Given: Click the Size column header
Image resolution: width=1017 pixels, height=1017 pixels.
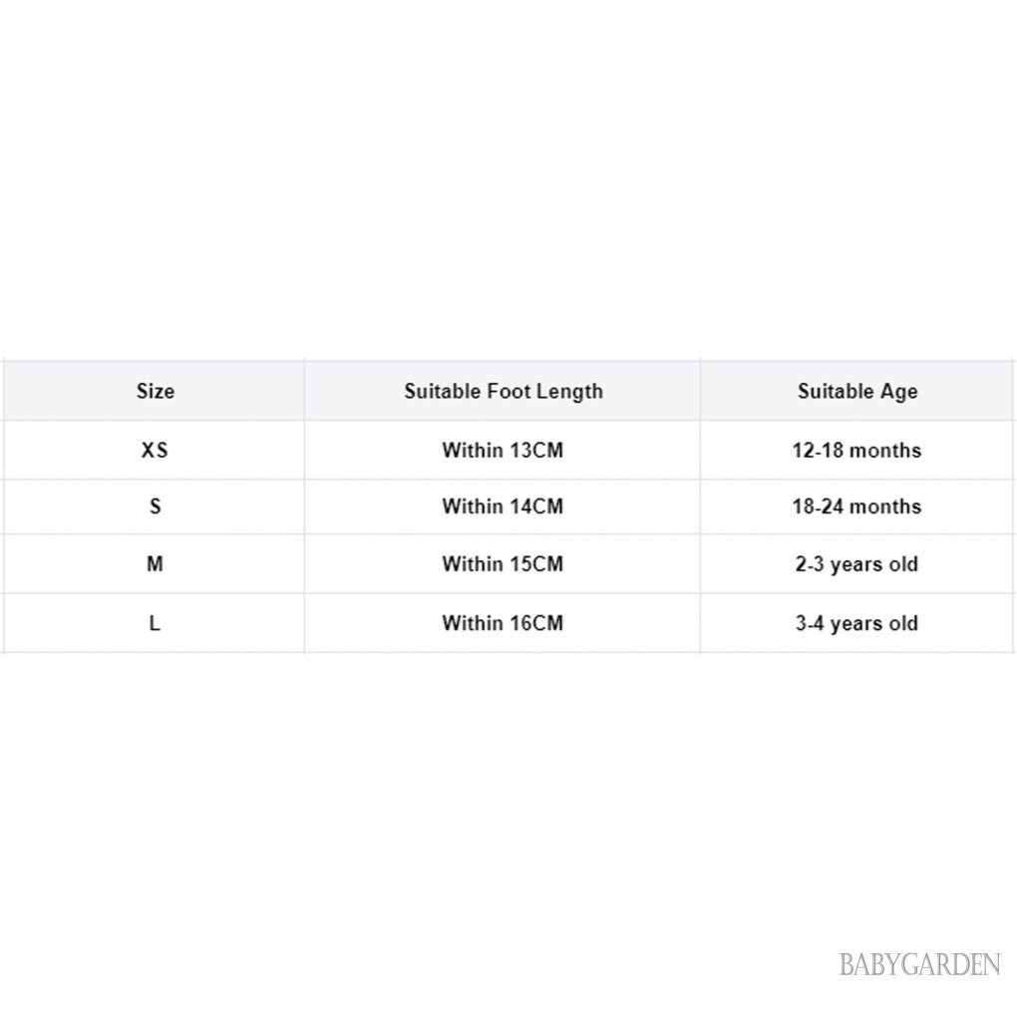Looking at the screenshot, I should [x=155, y=391].
